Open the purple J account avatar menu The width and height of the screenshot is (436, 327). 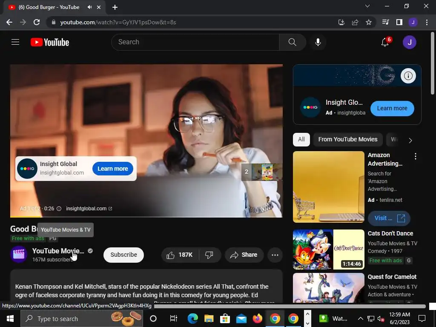pyautogui.click(x=409, y=42)
